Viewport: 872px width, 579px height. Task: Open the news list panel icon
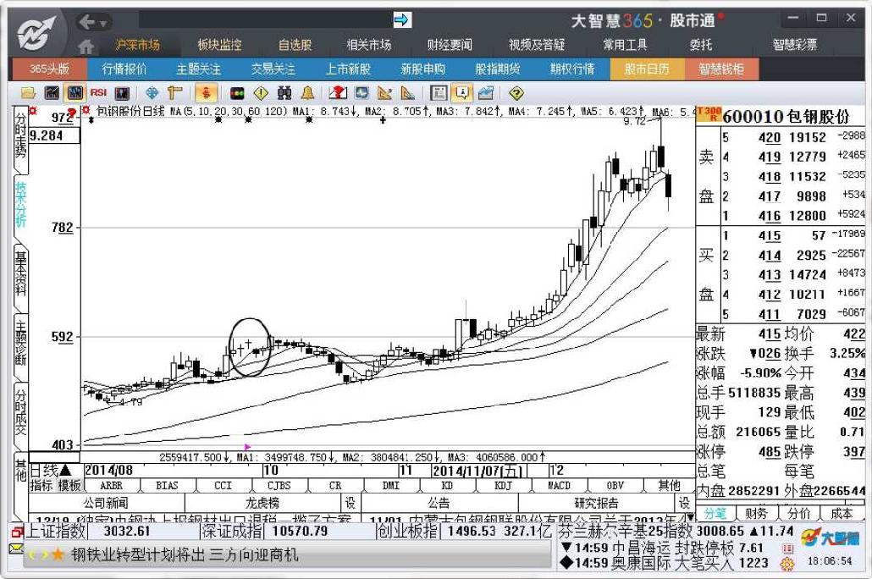[x=439, y=93]
